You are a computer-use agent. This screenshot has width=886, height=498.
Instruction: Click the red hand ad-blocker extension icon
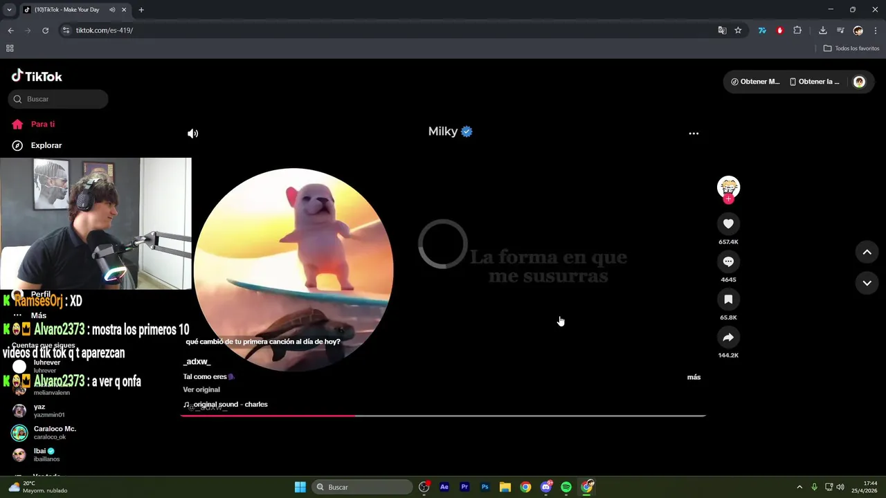tap(780, 30)
